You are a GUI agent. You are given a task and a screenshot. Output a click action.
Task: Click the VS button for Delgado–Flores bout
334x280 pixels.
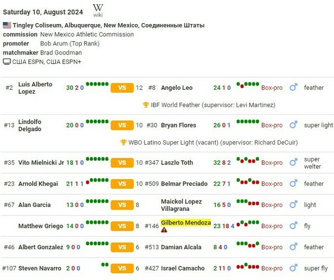pos(122,126)
